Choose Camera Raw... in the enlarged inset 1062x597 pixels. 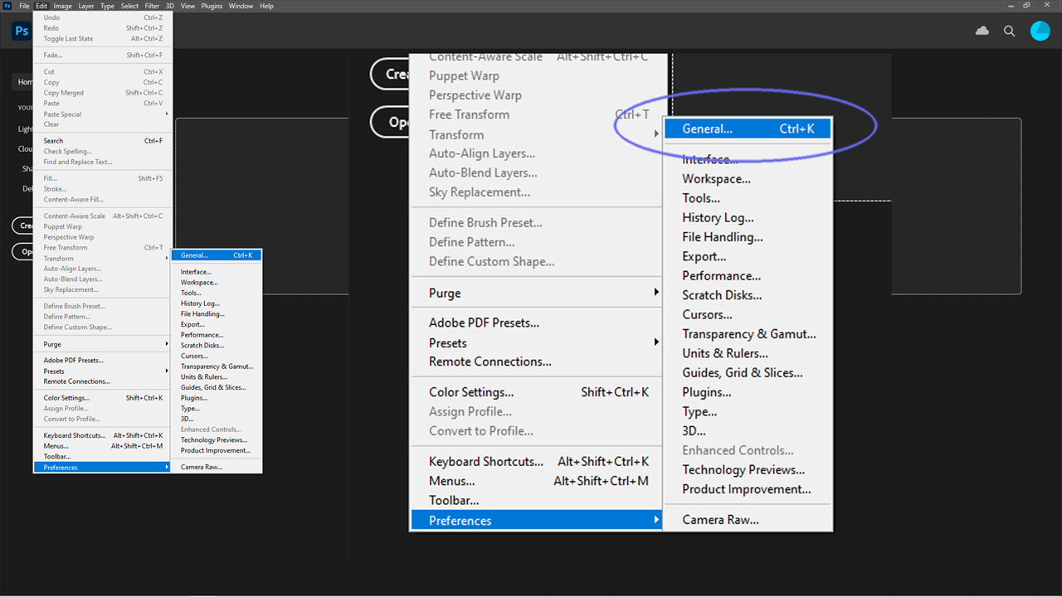tap(748, 520)
